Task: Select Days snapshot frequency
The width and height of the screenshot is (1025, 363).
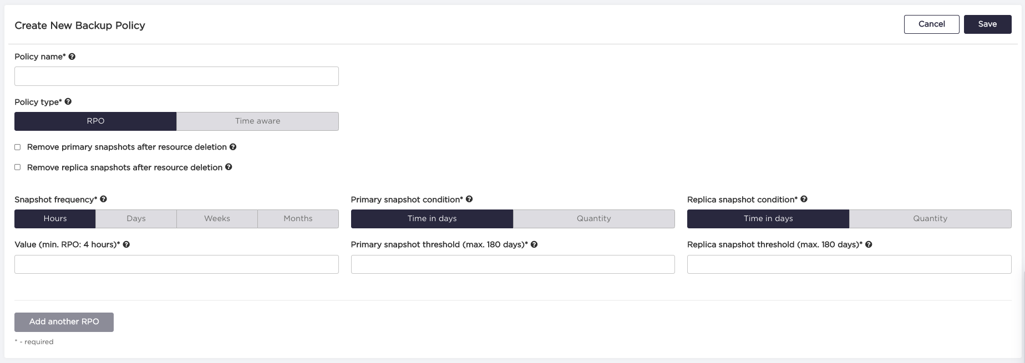Action: [136, 219]
